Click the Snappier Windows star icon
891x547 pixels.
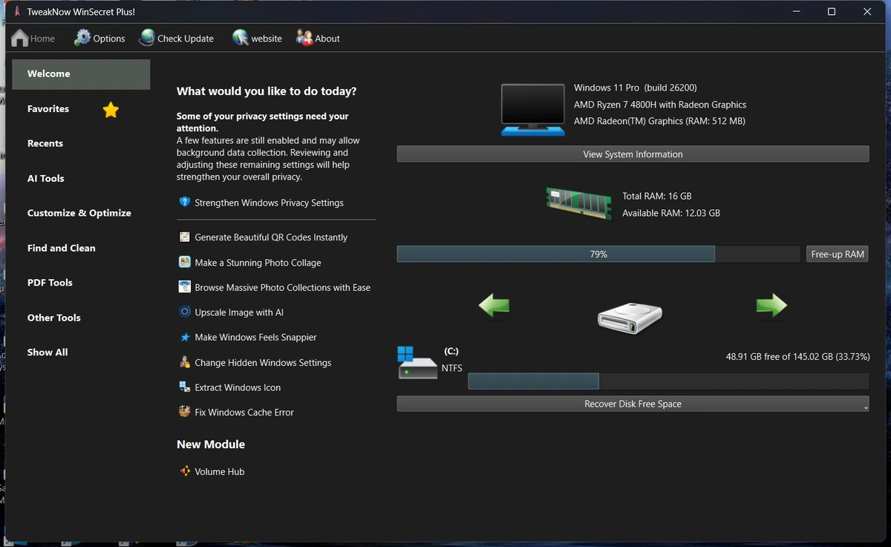(185, 337)
